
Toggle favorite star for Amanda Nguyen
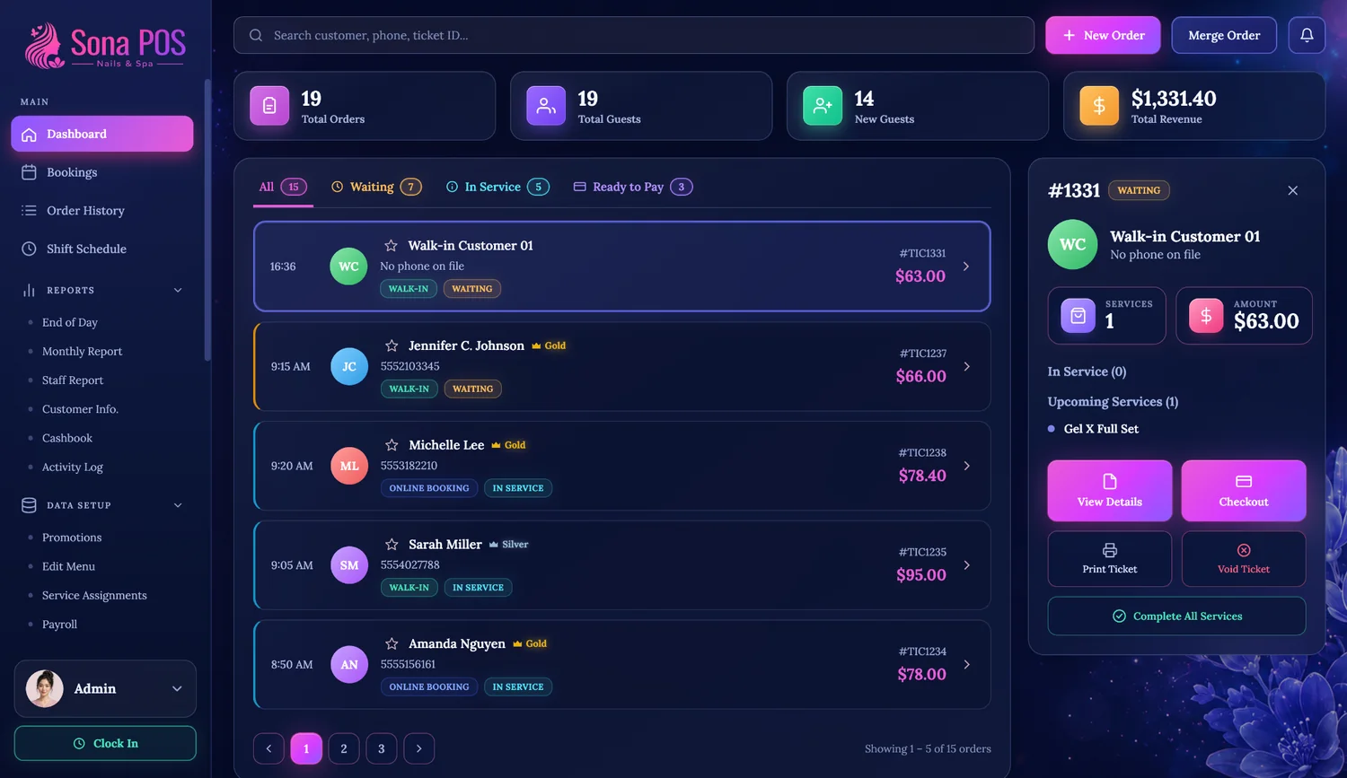[x=392, y=644]
